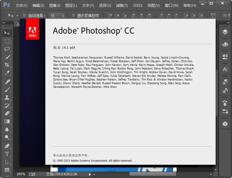This screenshot has width=232, height=178.
Task: Open the Layers panel icon
Action: click(225, 32)
